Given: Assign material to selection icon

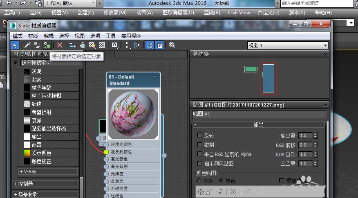Looking at the screenshot, I should point(47,45).
